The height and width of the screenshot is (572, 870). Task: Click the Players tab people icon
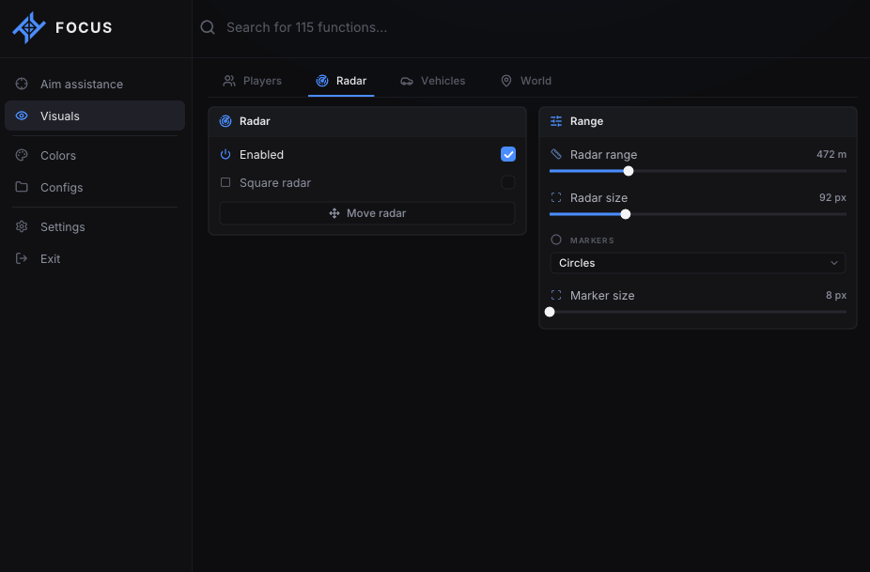click(229, 81)
